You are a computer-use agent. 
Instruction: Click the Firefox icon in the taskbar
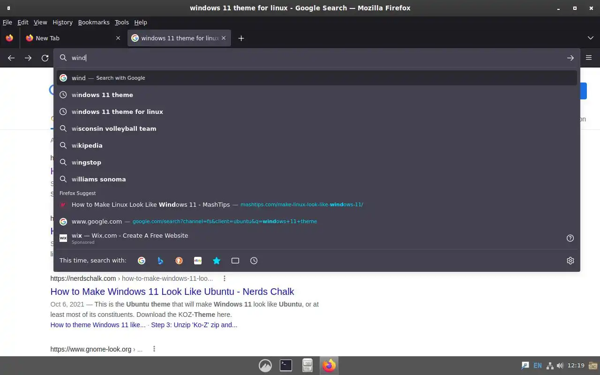tap(329, 366)
